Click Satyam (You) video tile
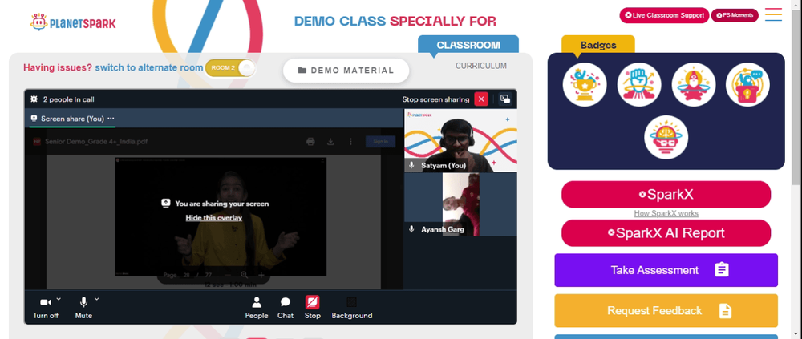The width and height of the screenshot is (802, 339). click(x=460, y=140)
